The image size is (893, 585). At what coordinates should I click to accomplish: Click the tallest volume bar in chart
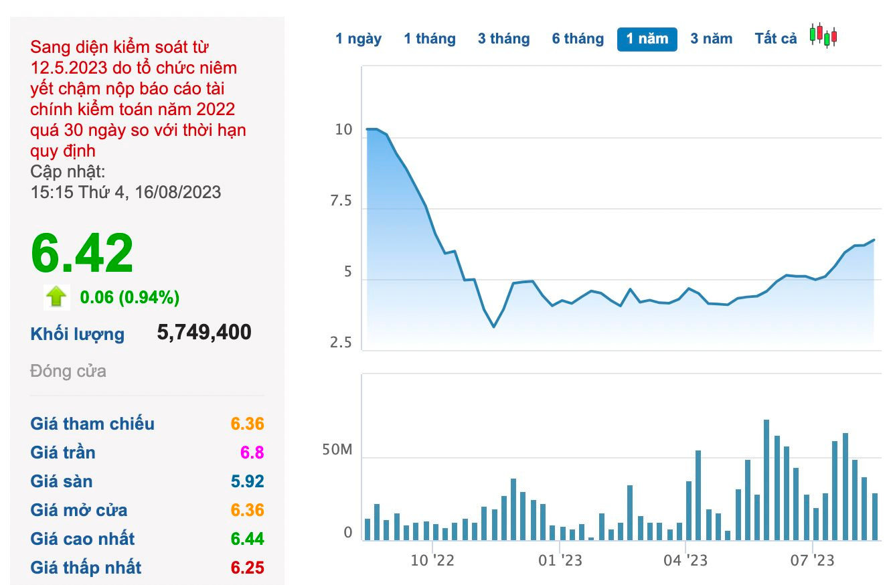pos(766,479)
